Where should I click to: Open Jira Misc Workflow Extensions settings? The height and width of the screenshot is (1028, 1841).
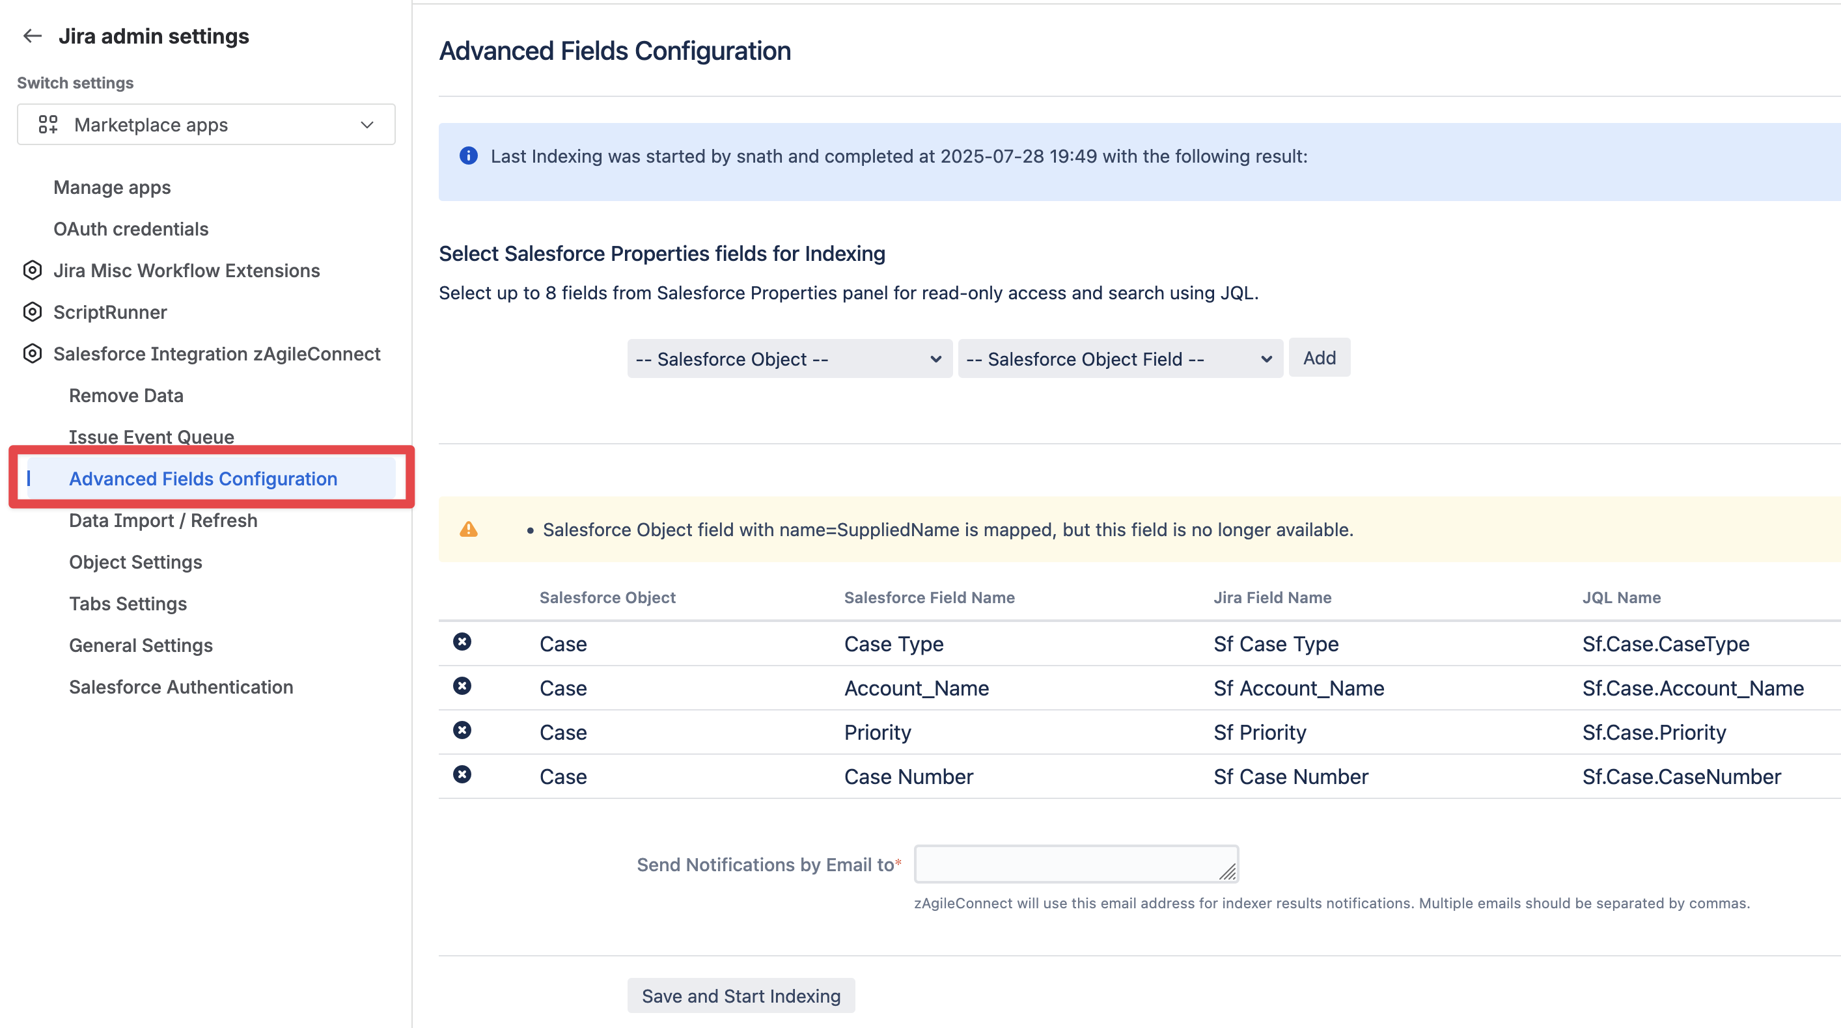tap(187, 270)
